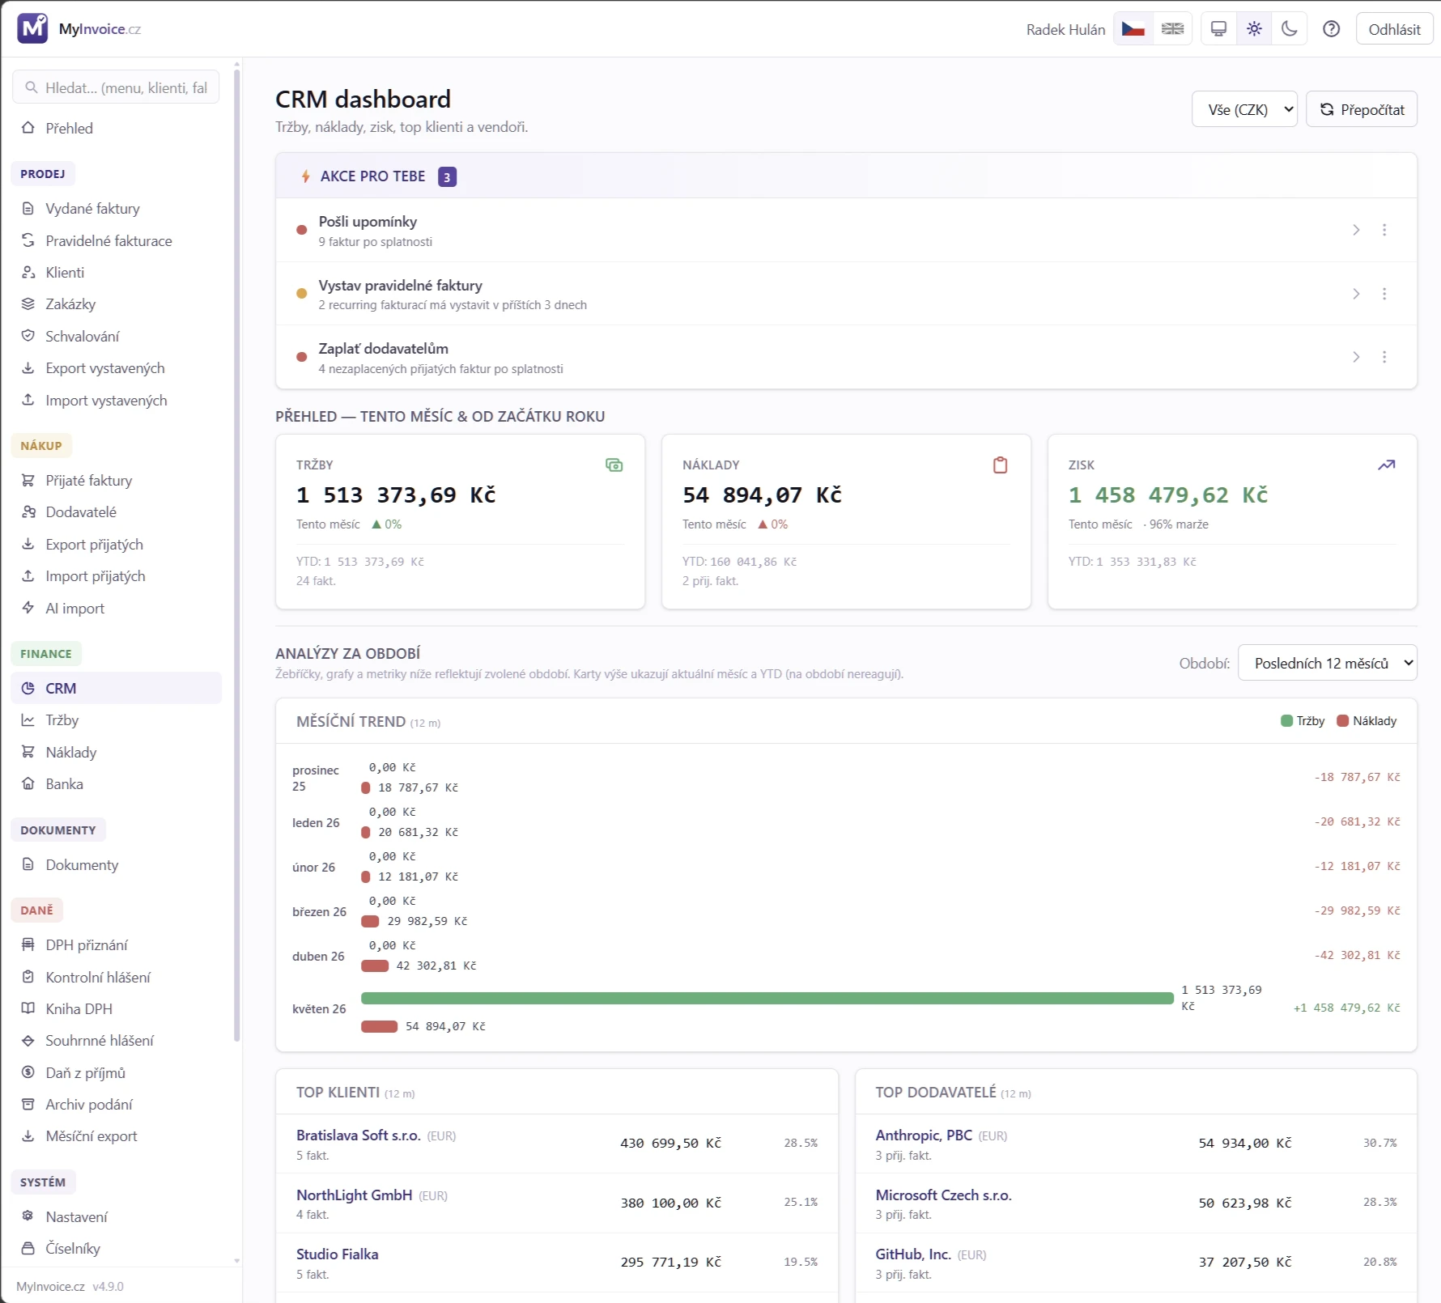Click Kontrolní hlášení clipboard icon
Image resolution: width=1441 pixels, height=1303 pixels.
click(28, 977)
